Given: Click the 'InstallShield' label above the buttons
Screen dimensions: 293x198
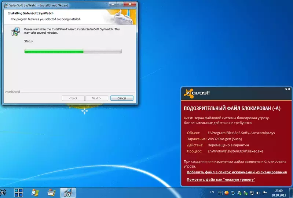Looking at the screenshot, I should point(12,92).
